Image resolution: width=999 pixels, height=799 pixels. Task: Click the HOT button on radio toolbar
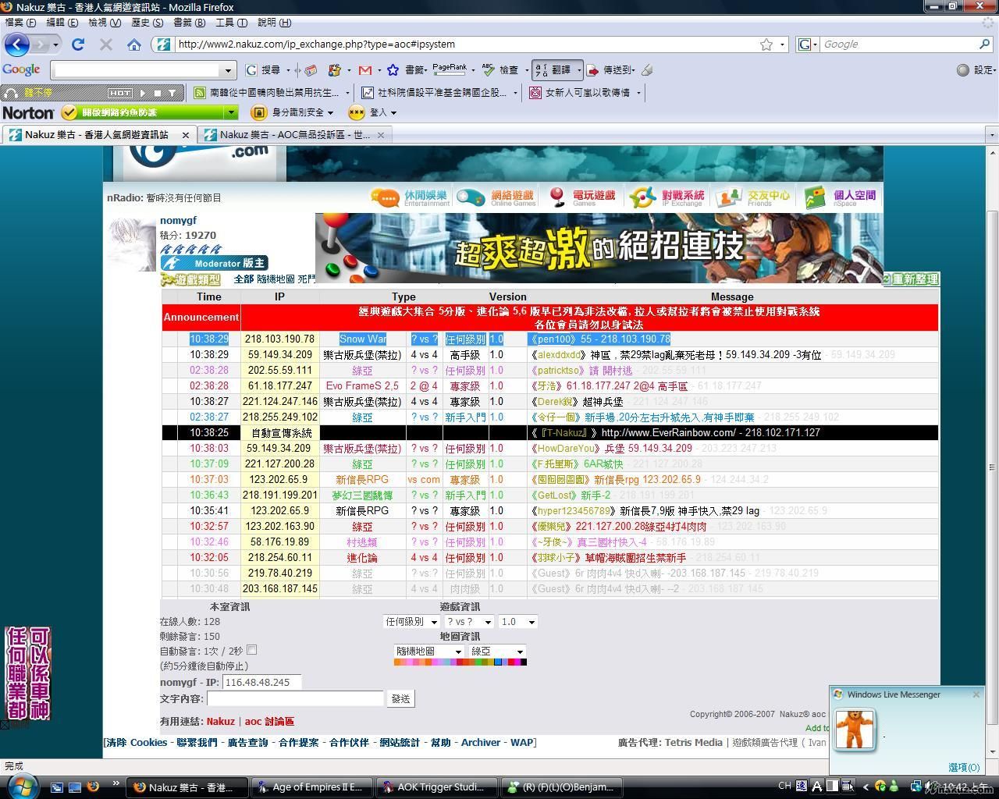point(119,93)
